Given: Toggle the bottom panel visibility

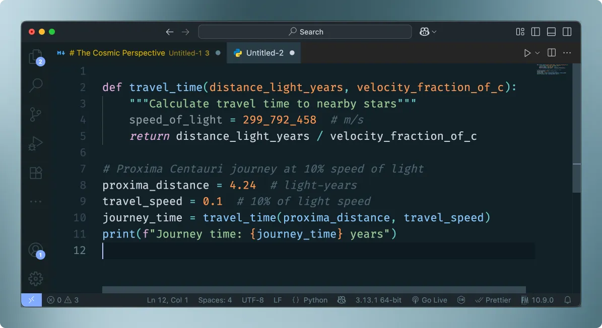Looking at the screenshot, I should [x=551, y=31].
